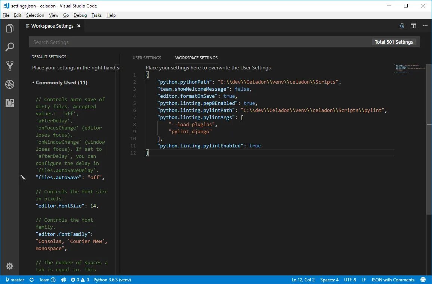Open the Go menu
Viewport: 432px width, 284px height.
[66, 15]
